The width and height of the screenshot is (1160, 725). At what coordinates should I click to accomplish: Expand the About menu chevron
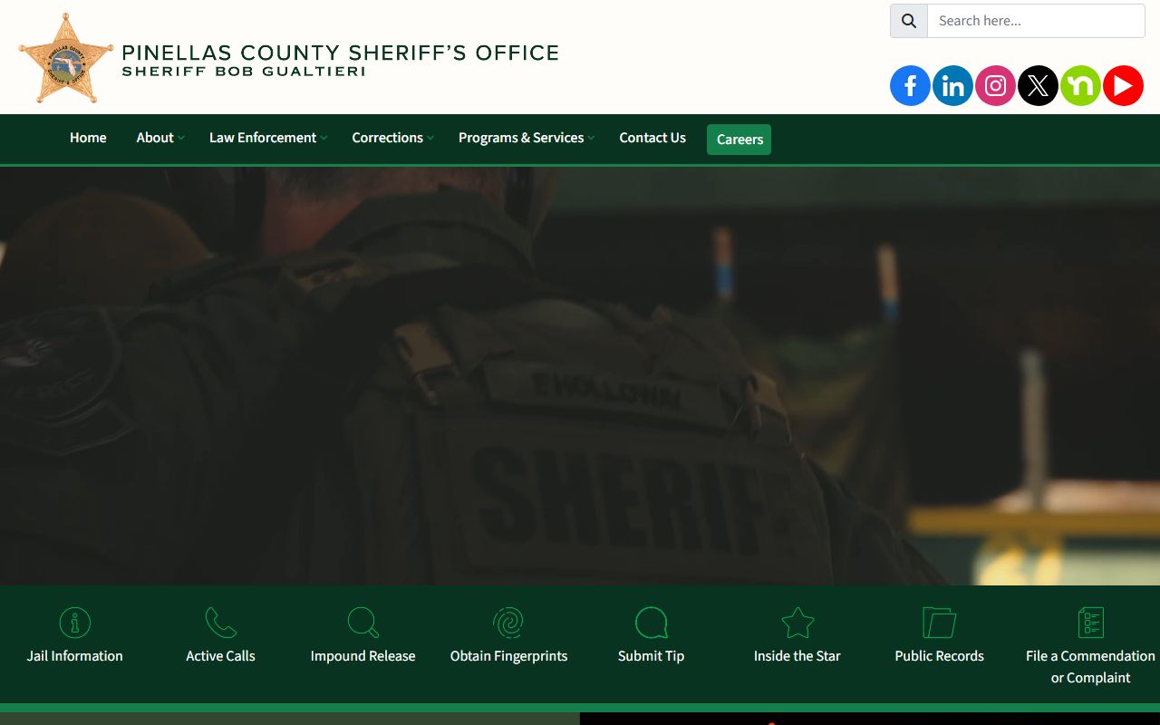click(x=181, y=138)
